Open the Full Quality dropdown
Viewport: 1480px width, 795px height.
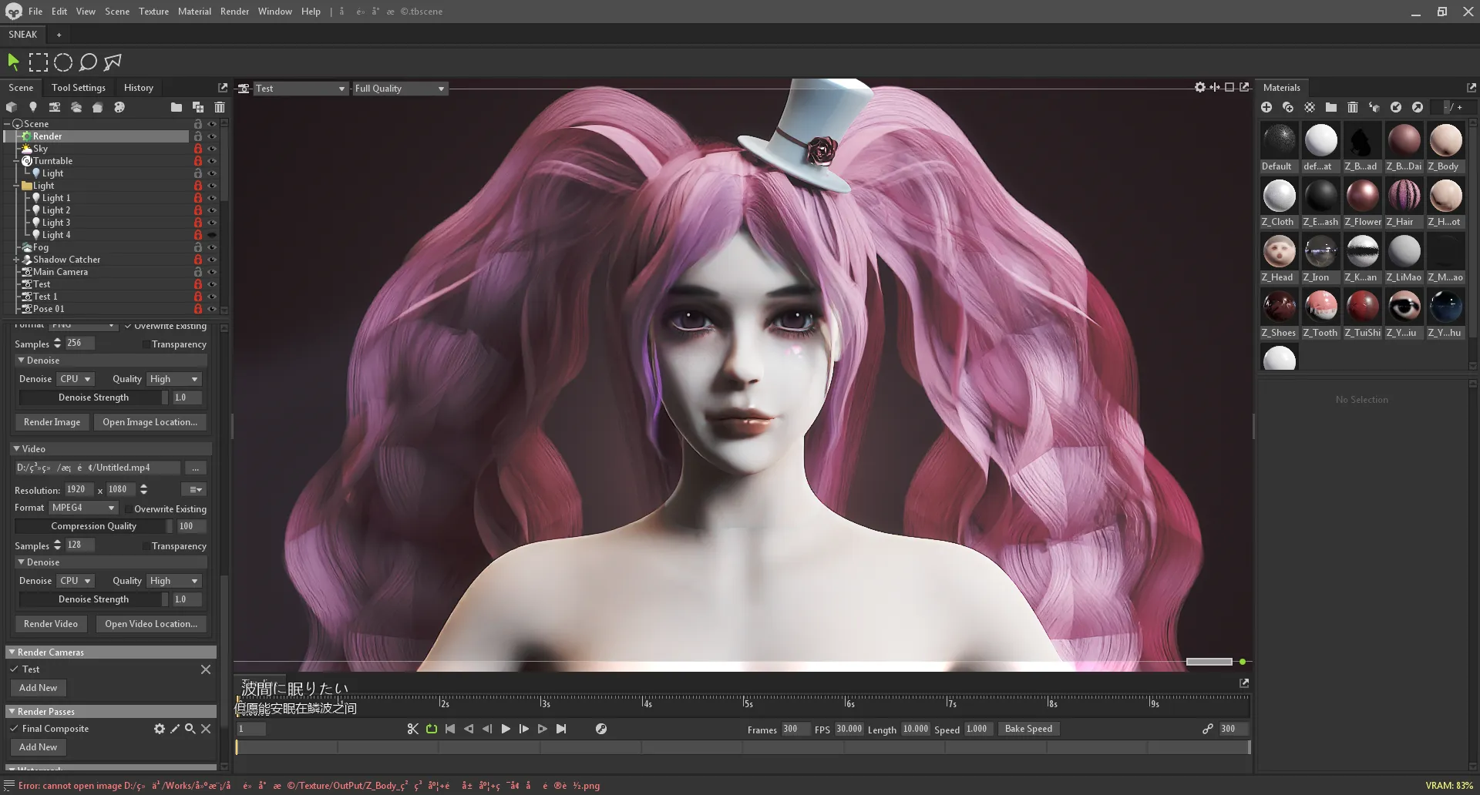tap(399, 89)
